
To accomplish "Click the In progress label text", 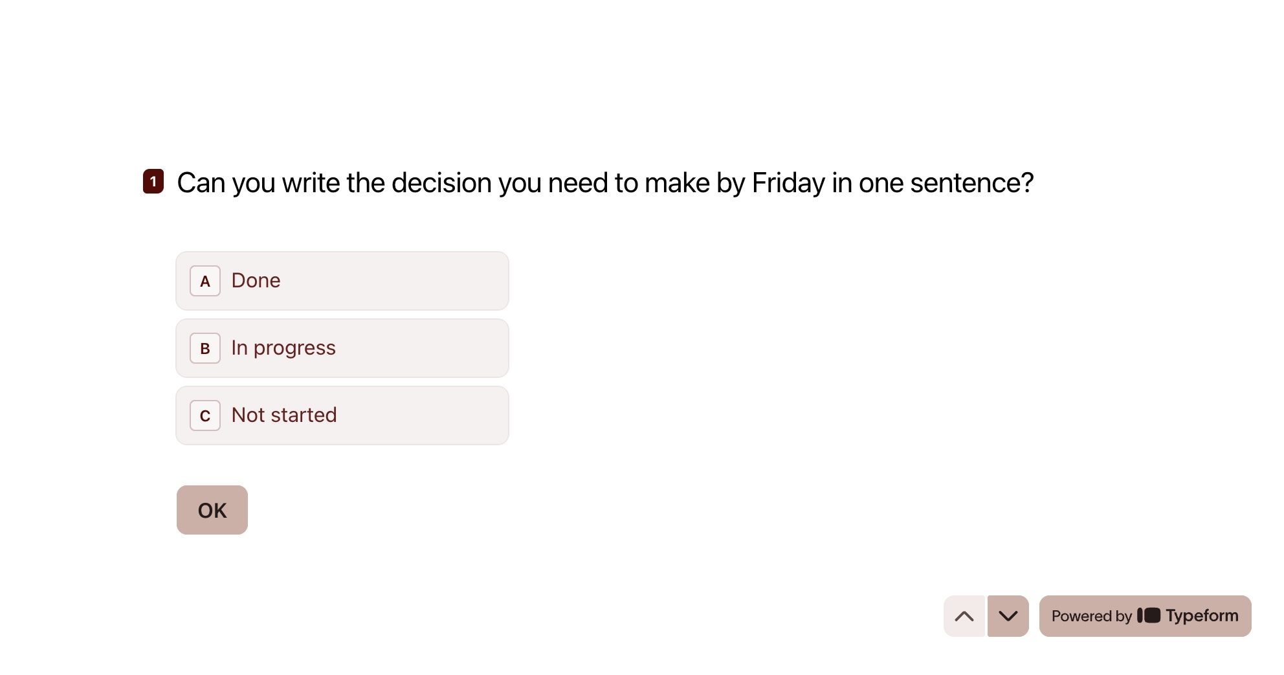I will point(283,348).
